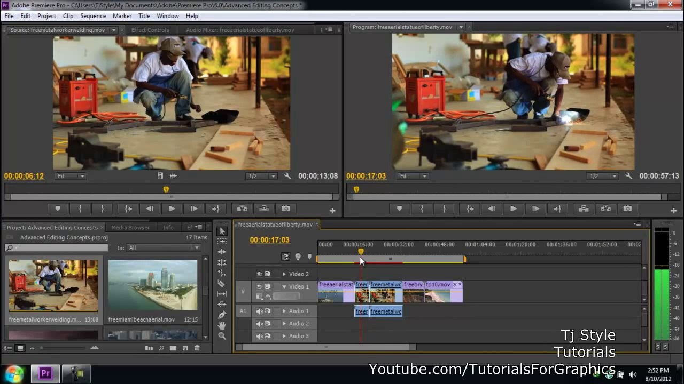Click New Item icon in Project panel
The image size is (684, 384).
[x=185, y=348]
